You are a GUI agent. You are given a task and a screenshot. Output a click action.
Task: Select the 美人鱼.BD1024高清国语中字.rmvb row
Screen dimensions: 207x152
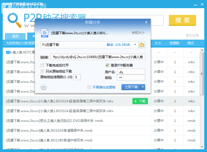[x=101, y=130]
